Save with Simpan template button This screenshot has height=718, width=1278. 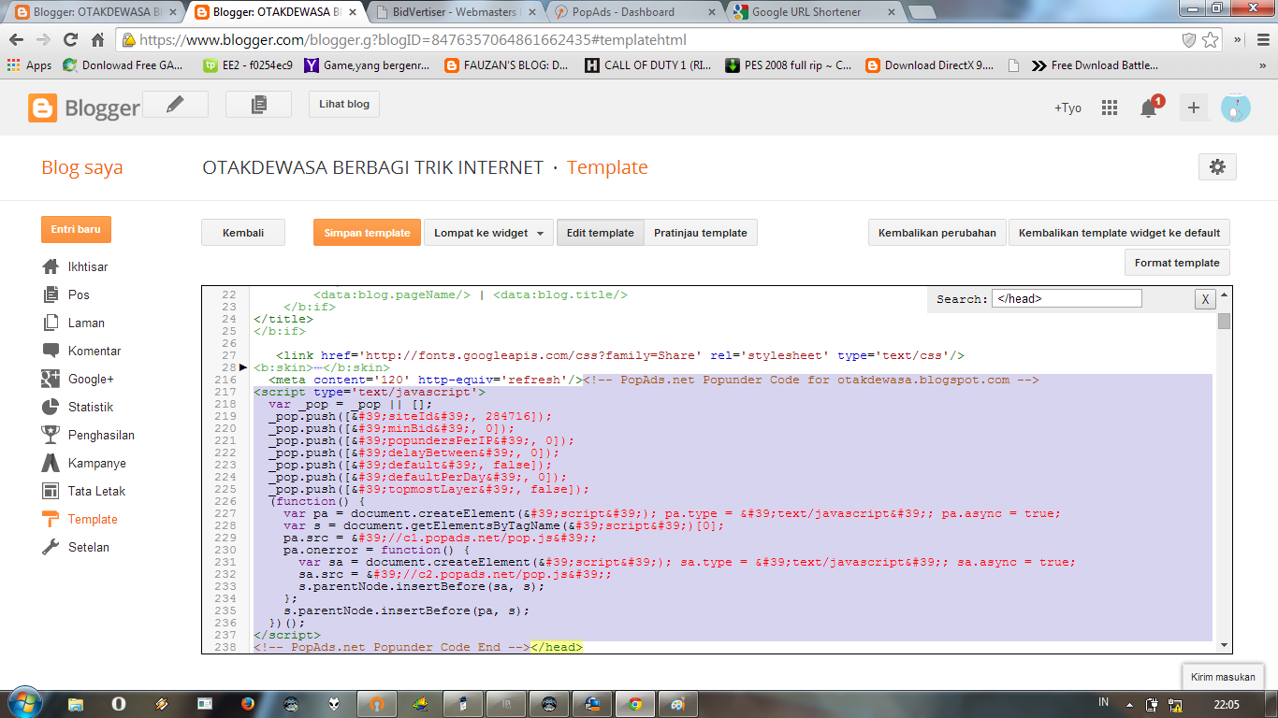[367, 233]
